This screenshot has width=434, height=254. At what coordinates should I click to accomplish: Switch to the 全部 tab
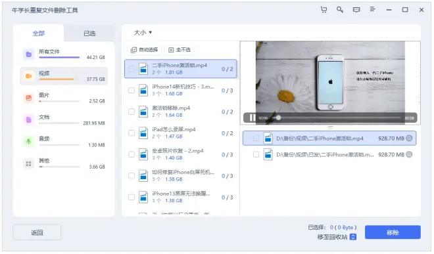[39, 33]
